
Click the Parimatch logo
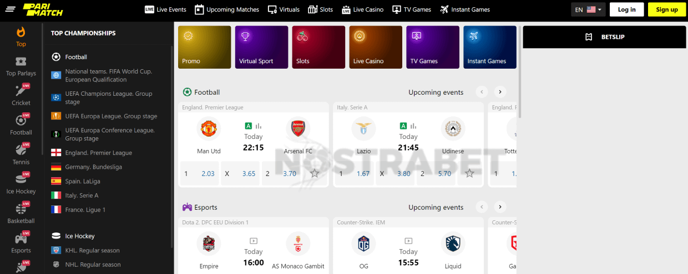(42, 9)
